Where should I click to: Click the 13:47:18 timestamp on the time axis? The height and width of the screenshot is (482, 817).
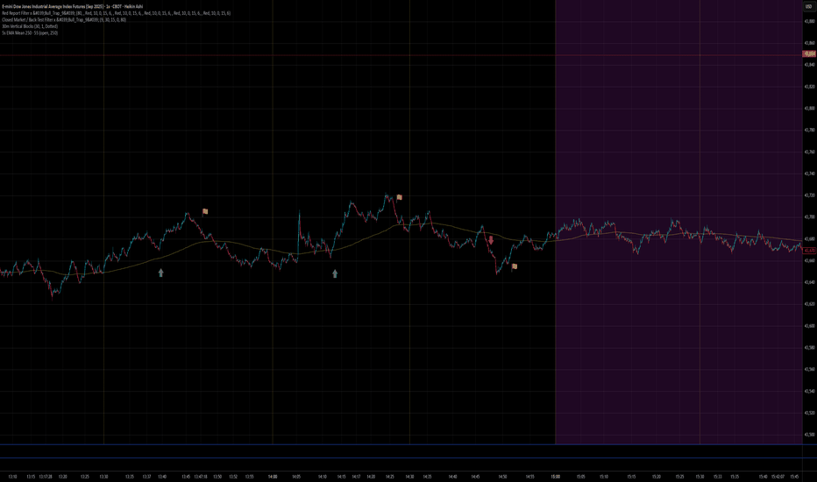201,476
